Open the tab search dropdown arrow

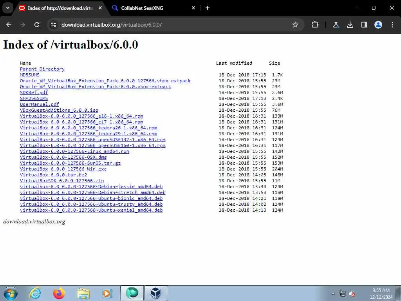tap(8, 8)
